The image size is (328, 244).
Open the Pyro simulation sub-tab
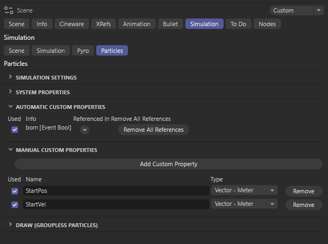point(83,51)
